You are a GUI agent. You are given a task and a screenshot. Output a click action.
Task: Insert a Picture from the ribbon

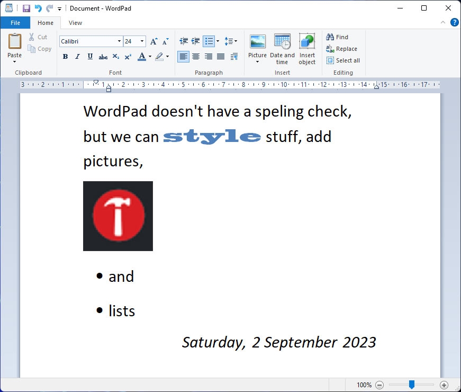tap(257, 42)
